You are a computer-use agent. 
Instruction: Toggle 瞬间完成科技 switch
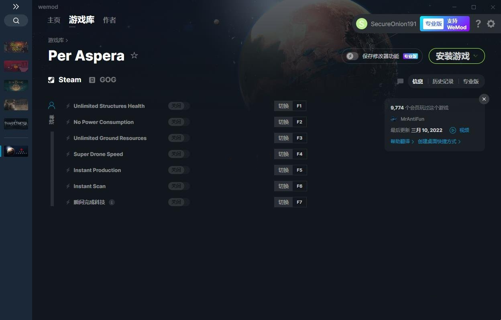coord(179,202)
